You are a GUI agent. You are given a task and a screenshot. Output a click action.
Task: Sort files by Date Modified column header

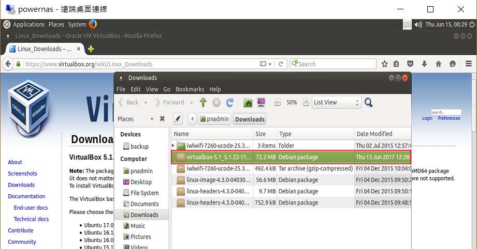(383, 134)
